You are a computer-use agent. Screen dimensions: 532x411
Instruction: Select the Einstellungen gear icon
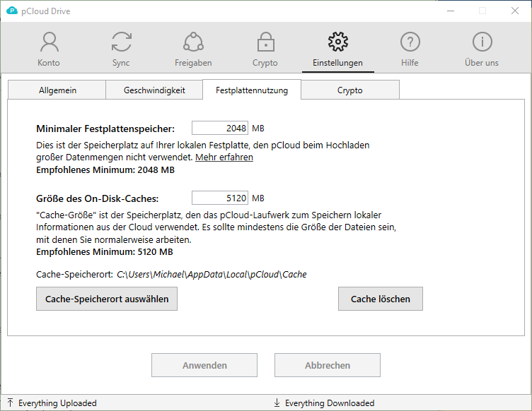click(x=338, y=42)
